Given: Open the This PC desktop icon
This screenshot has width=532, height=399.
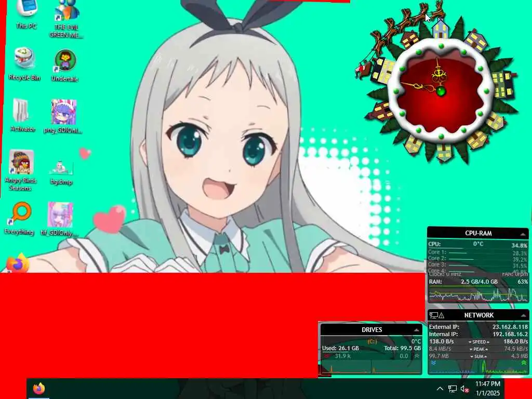Looking at the screenshot, I should click(x=26, y=14).
